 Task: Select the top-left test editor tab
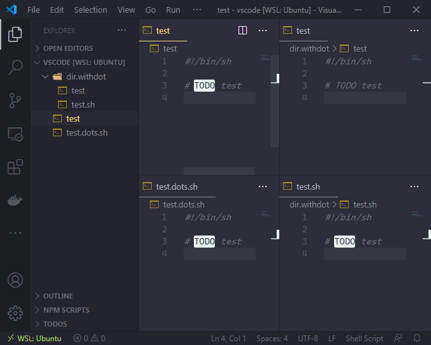(163, 31)
